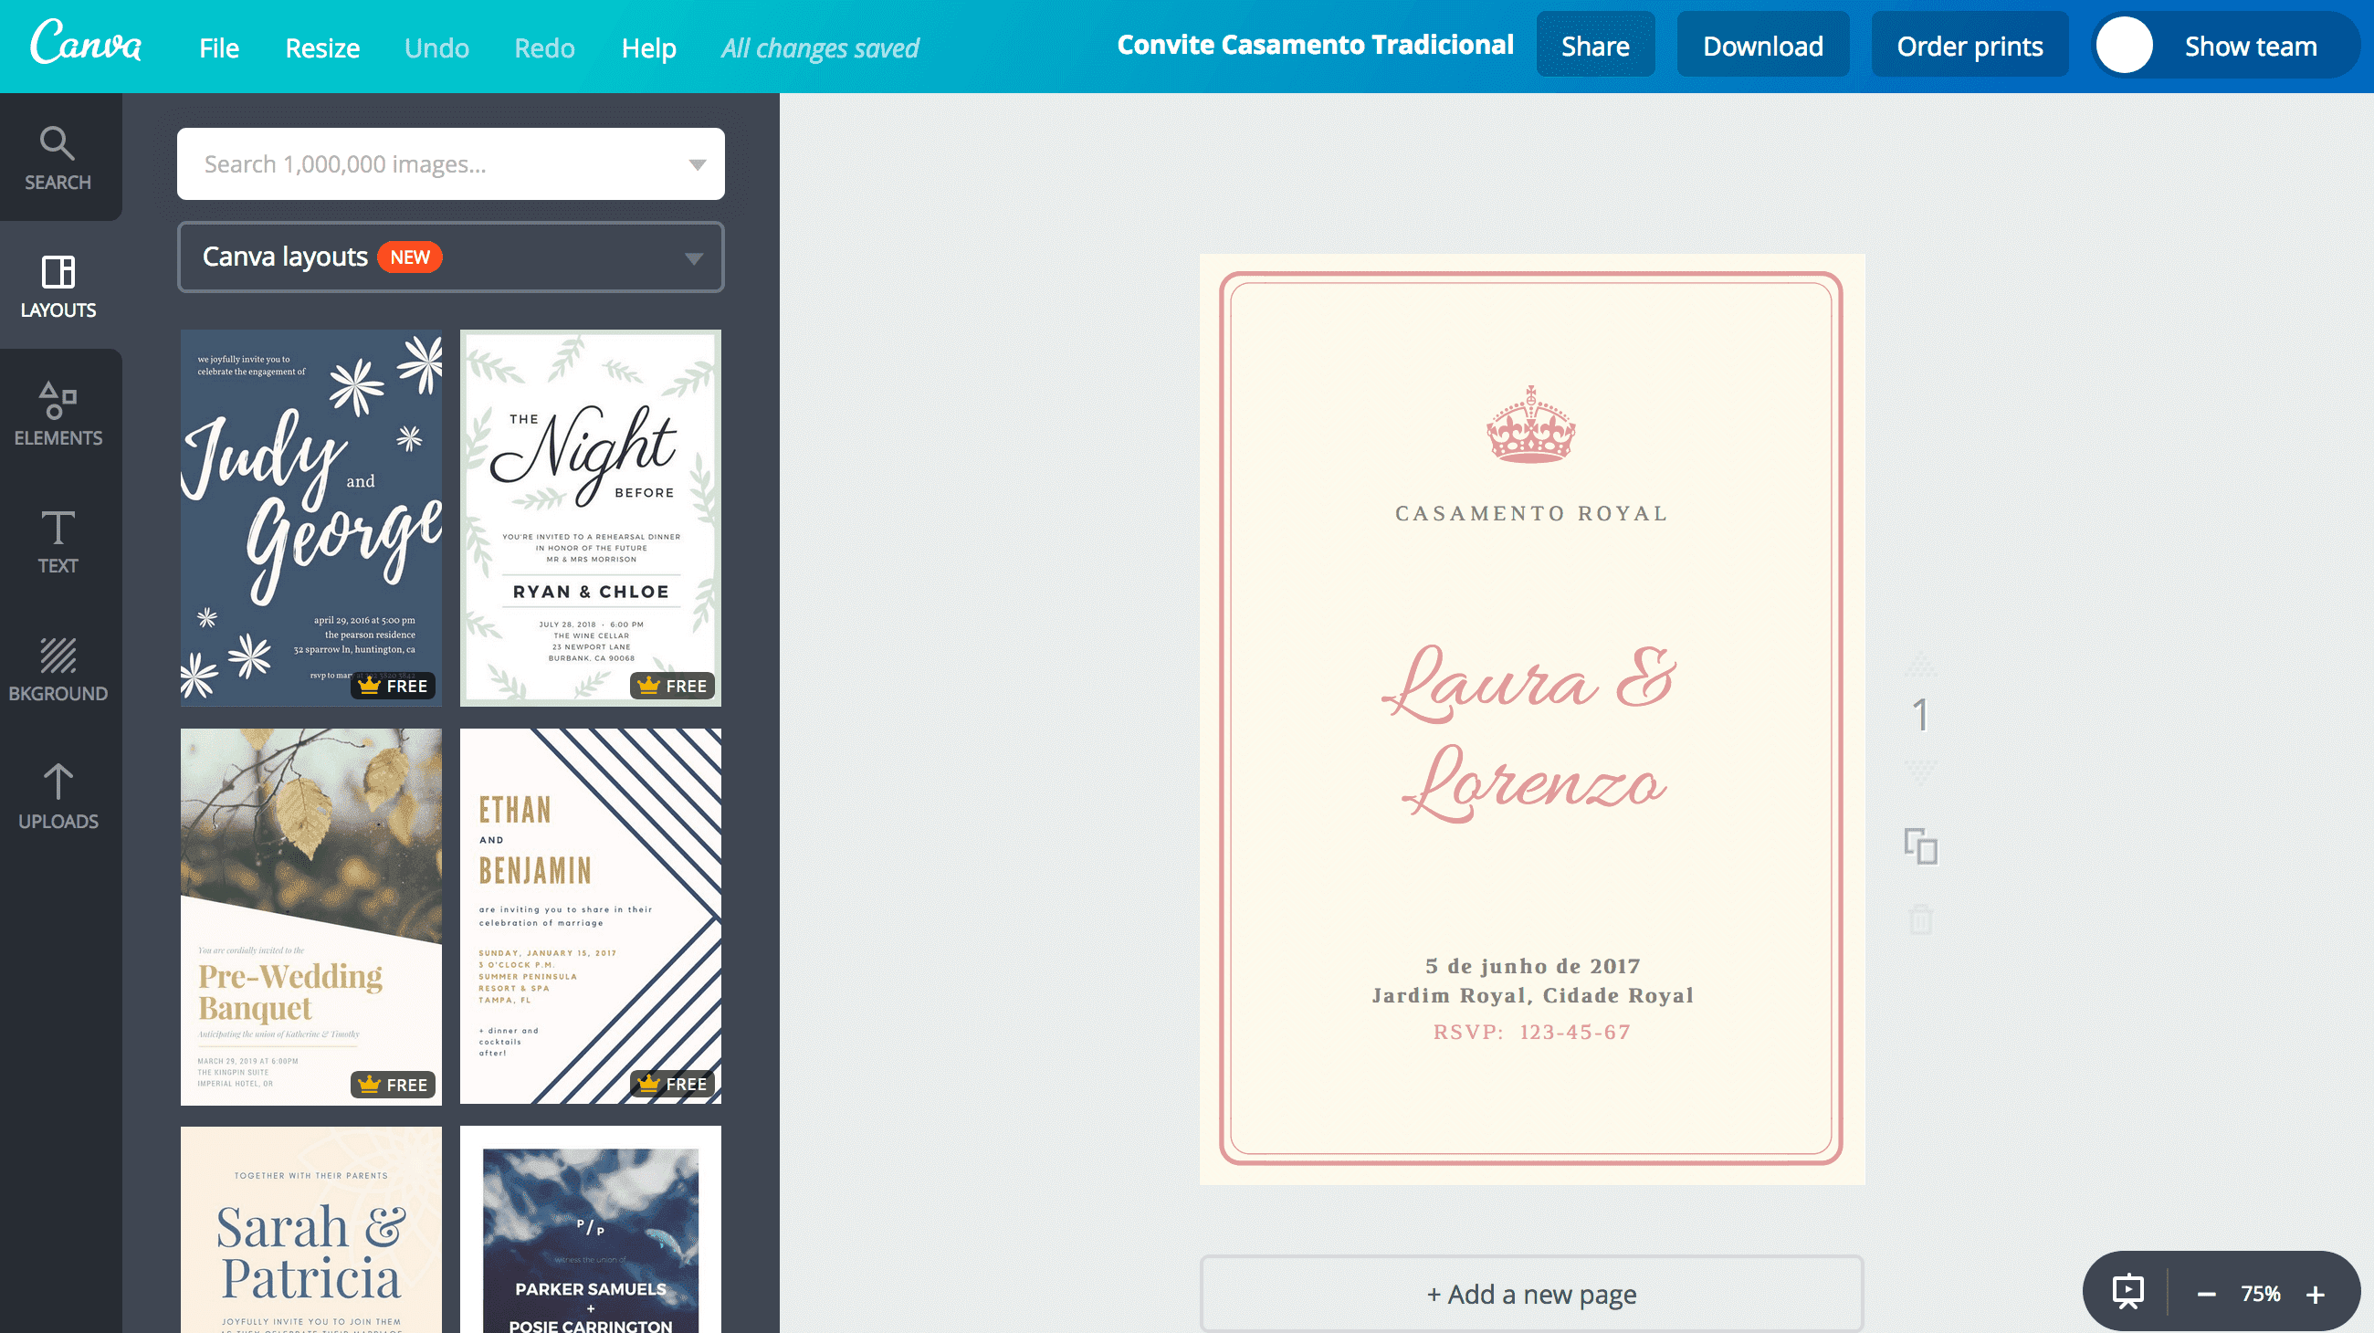Click the All changes saved status
This screenshot has width=2374, height=1333.
click(819, 47)
